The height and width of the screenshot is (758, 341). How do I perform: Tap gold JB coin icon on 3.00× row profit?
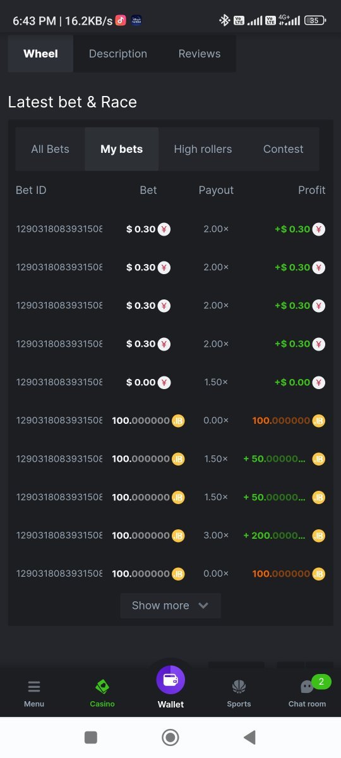(x=319, y=536)
